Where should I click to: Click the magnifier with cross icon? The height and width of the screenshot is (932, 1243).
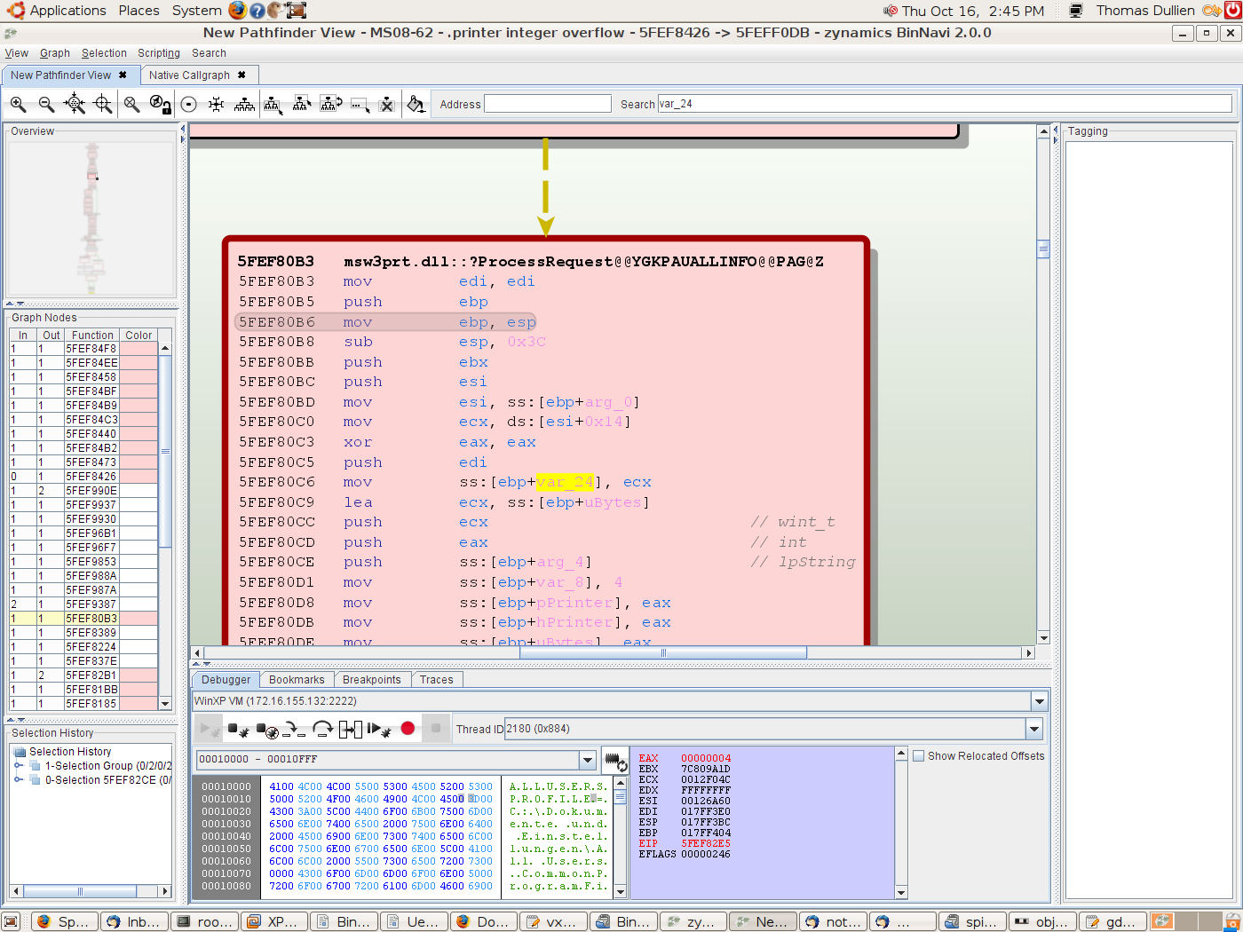click(131, 105)
